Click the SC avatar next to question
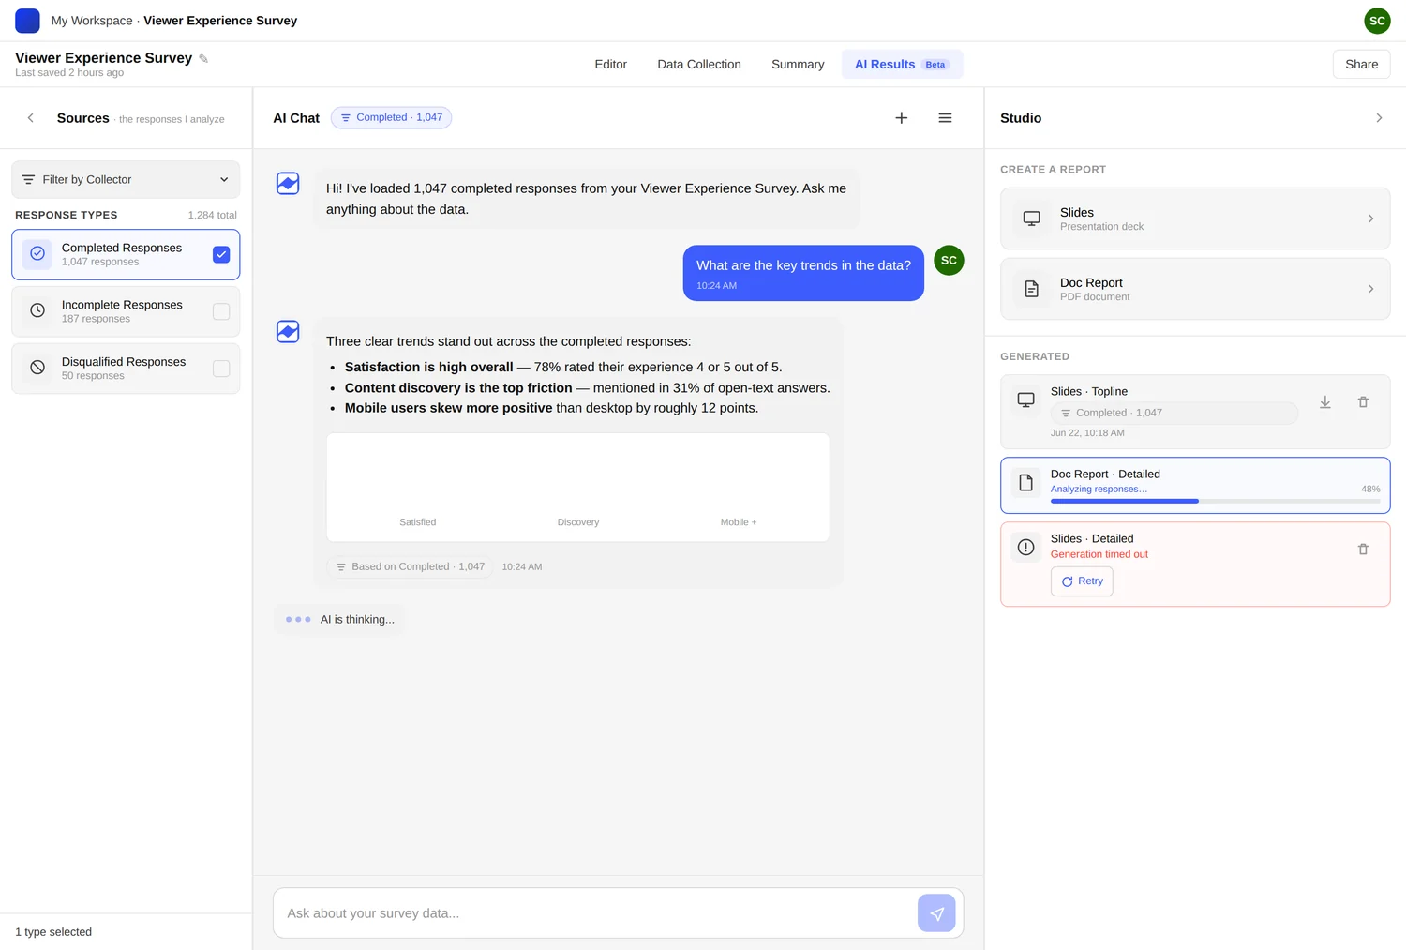This screenshot has height=950, width=1406. (x=949, y=260)
